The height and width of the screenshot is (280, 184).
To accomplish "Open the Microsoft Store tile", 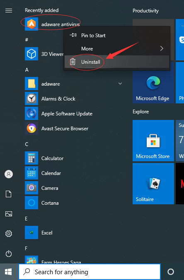I will 153,141.
